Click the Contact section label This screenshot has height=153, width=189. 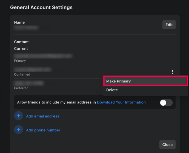(21, 42)
